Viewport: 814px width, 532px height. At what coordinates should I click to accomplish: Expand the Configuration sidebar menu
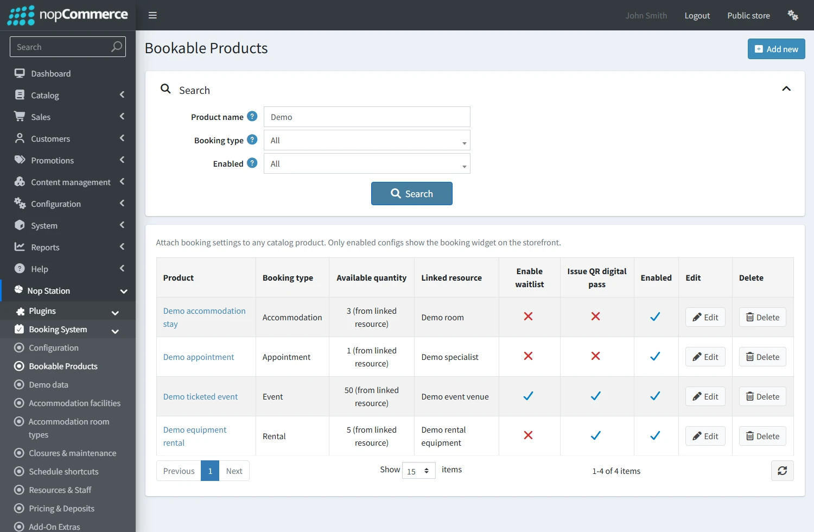[x=68, y=204]
